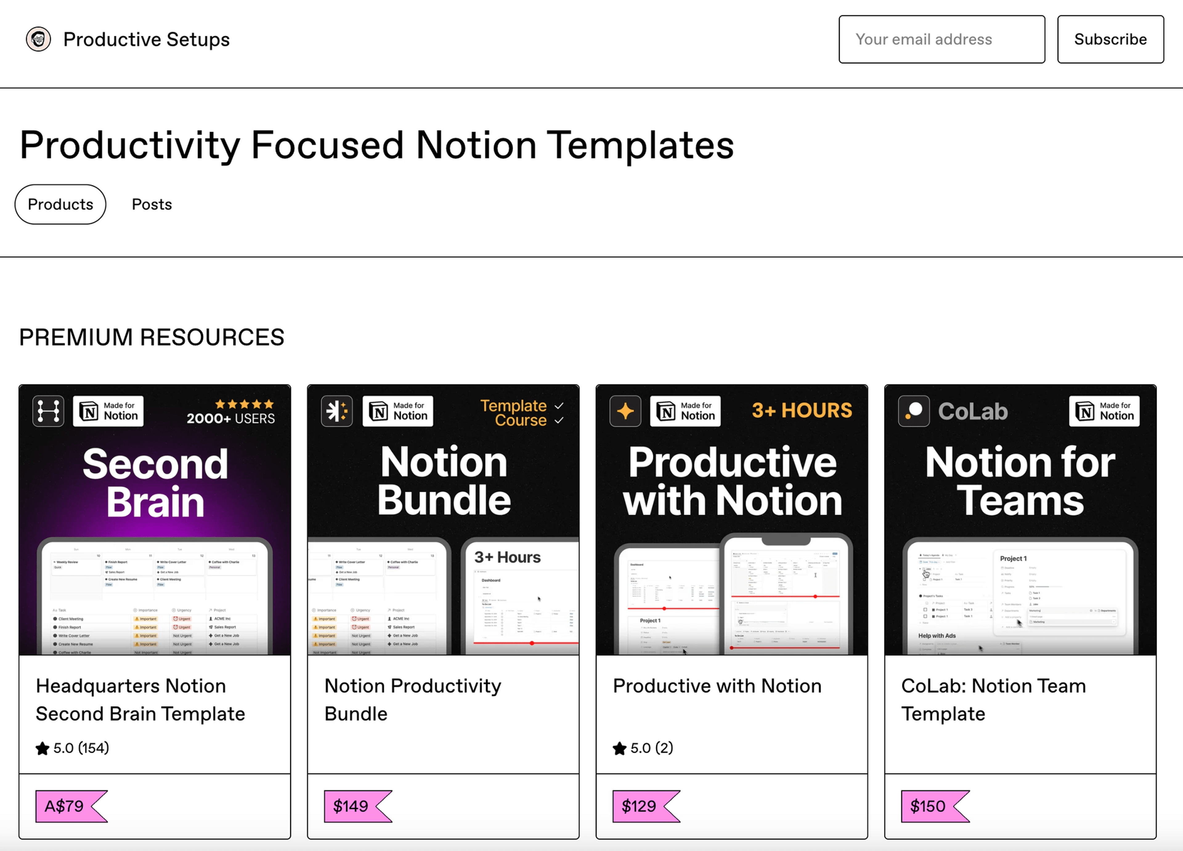Open the Notion Bundle cover thumbnail
Viewport: 1183px width, 851px height.
pos(443,520)
